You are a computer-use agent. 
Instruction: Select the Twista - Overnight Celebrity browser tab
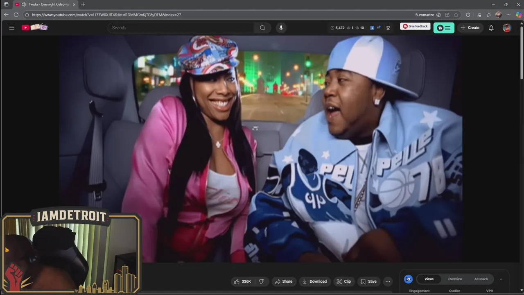click(x=45, y=5)
